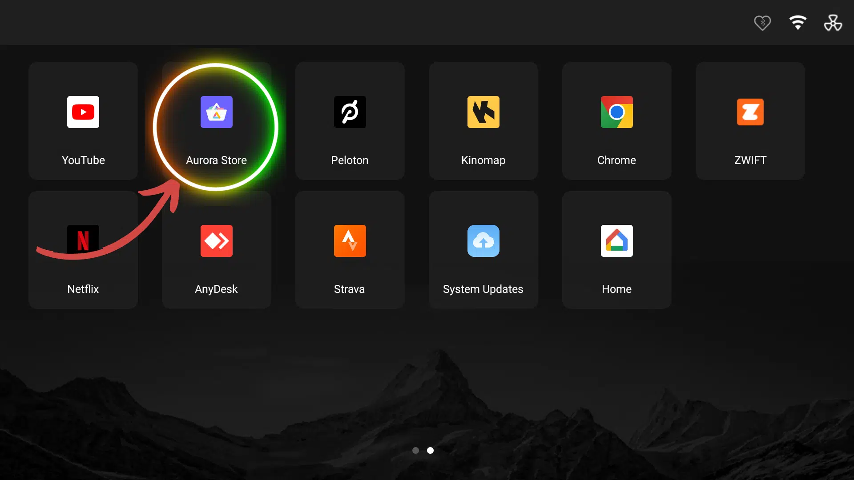
Task: Click the AnyDesk label text
Action: [x=216, y=289]
